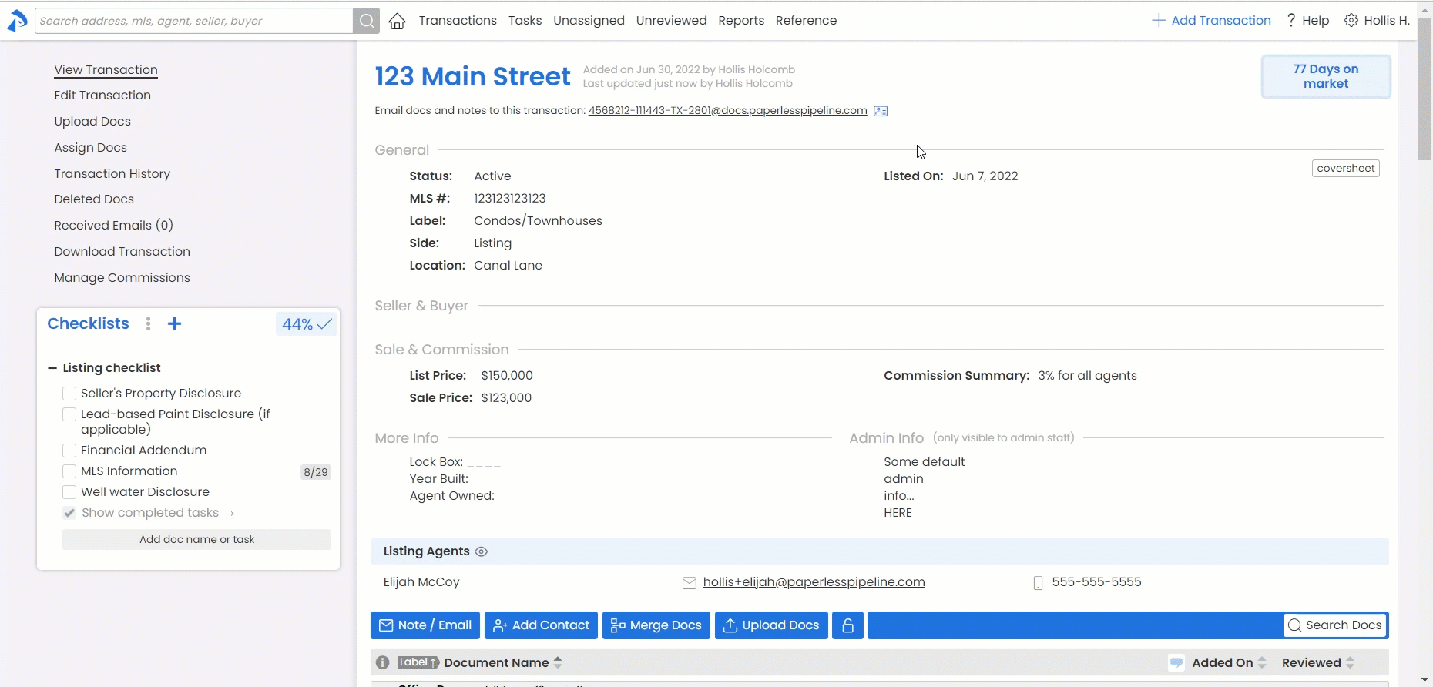The image size is (1433, 687).
Task: Open Checklists options three-dot menu
Action: point(149,324)
